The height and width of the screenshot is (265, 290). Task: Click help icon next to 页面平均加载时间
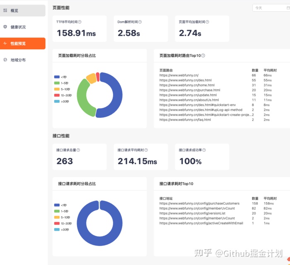coord(207,22)
